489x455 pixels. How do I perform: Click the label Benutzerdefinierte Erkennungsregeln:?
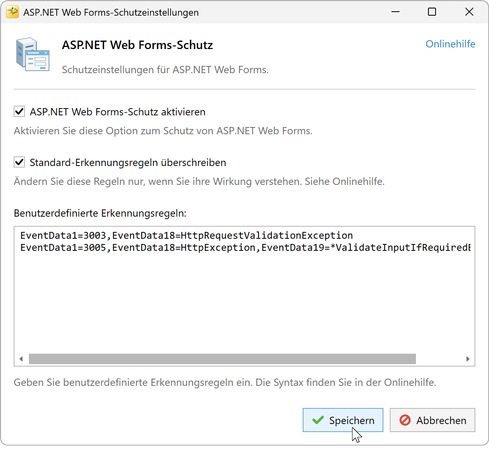(x=100, y=213)
